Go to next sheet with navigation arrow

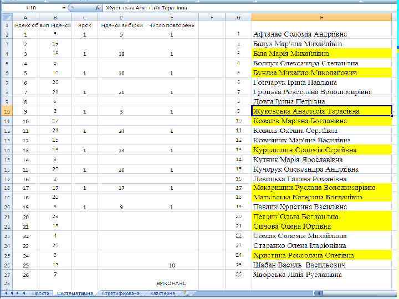(18, 293)
